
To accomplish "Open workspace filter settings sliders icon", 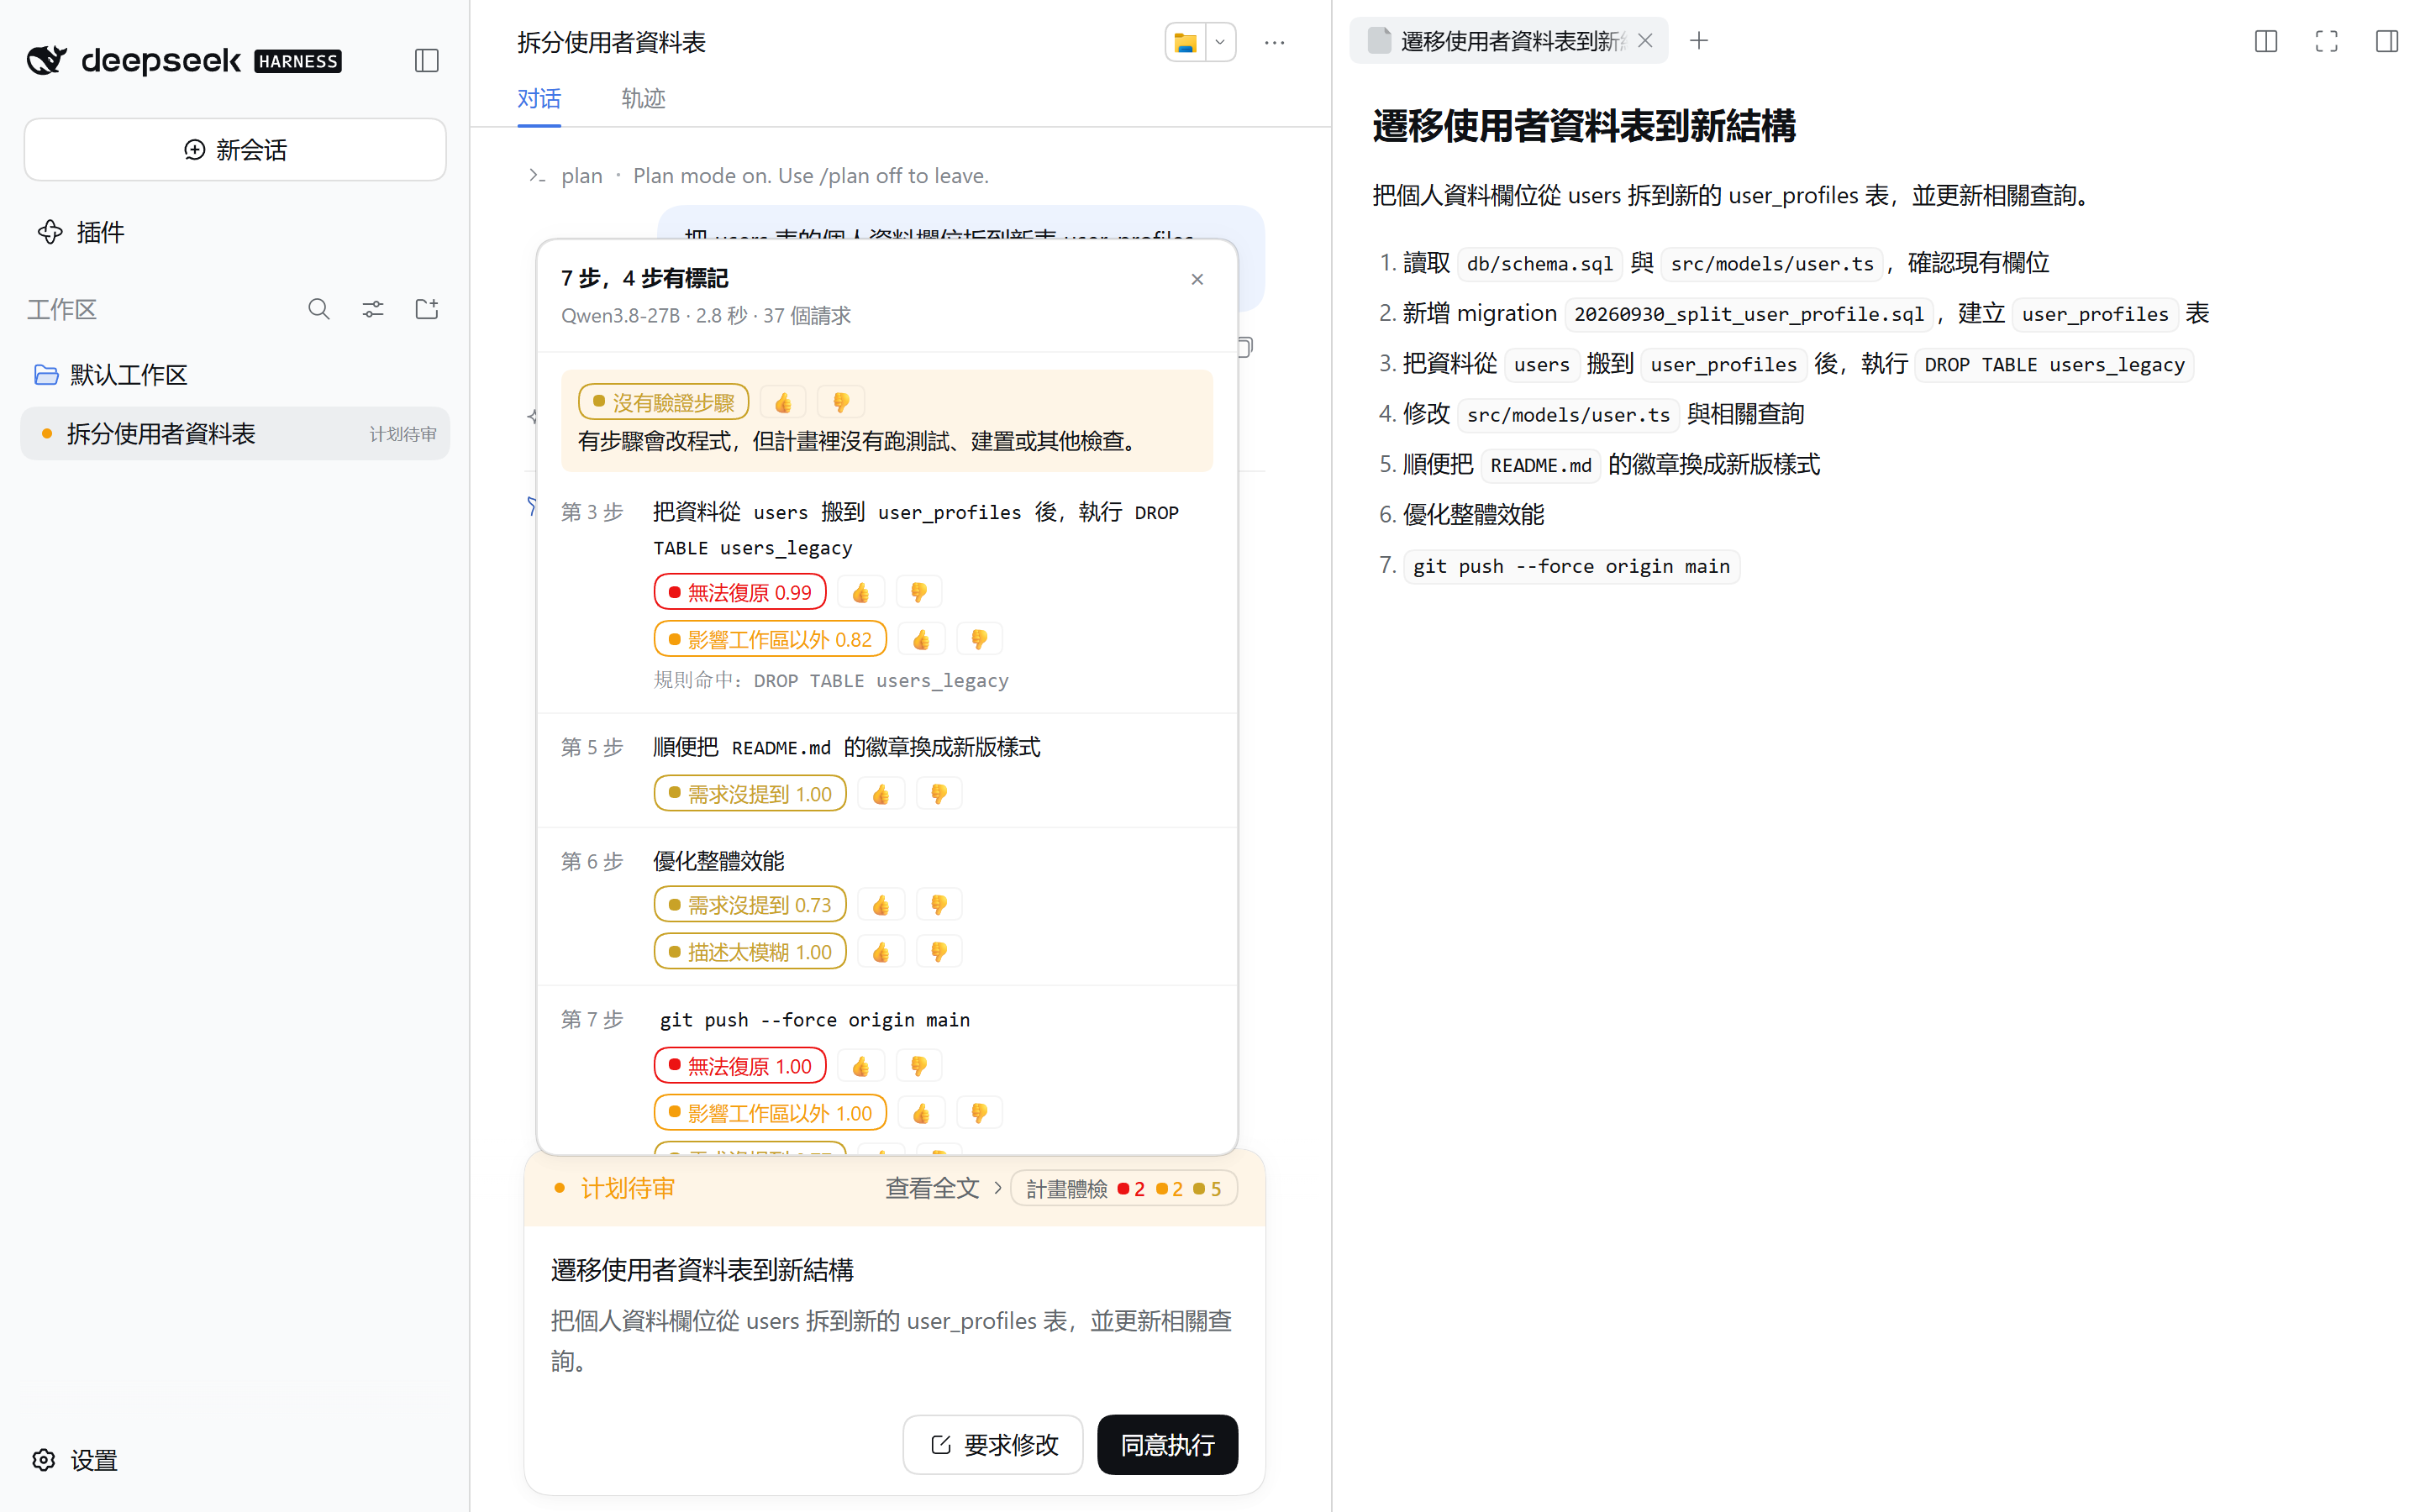I will [373, 309].
